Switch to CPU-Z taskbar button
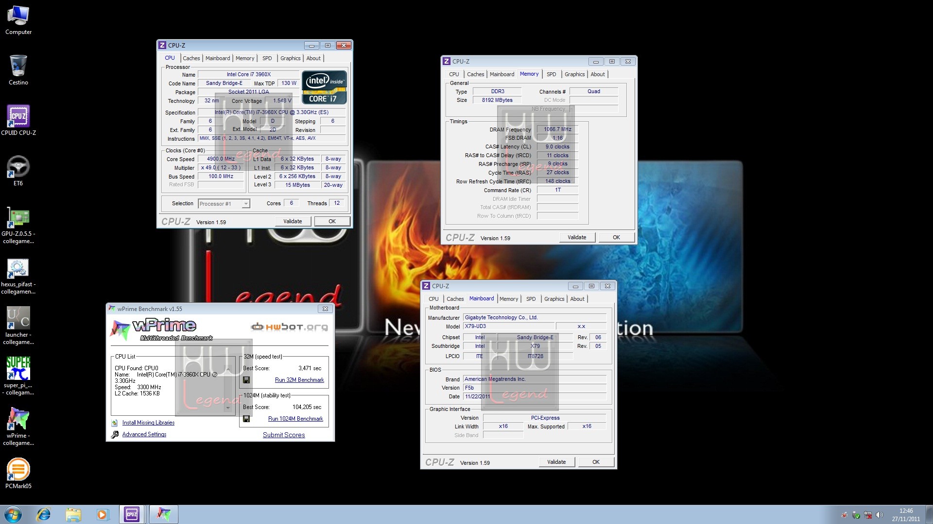The image size is (933, 524). pos(132,514)
